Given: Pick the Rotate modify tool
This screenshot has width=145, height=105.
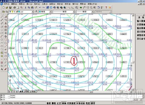Looking at the screenshot, I should coord(6,36).
